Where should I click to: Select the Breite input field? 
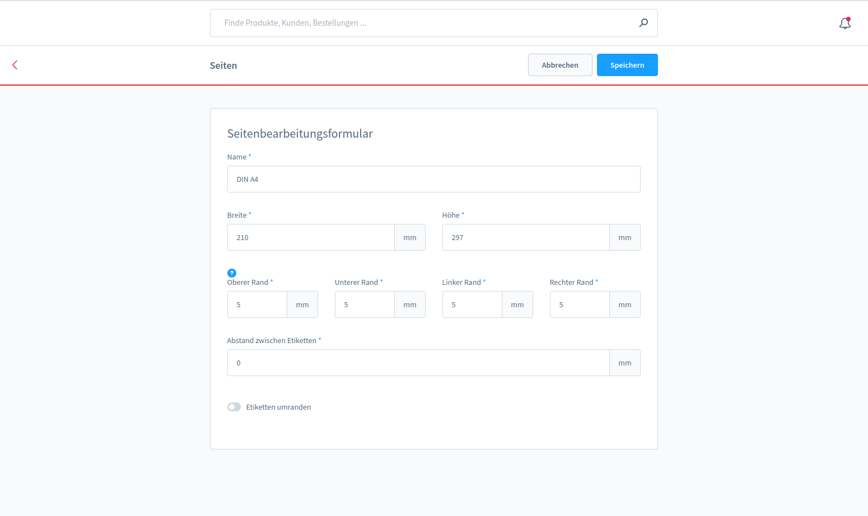(311, 237)
